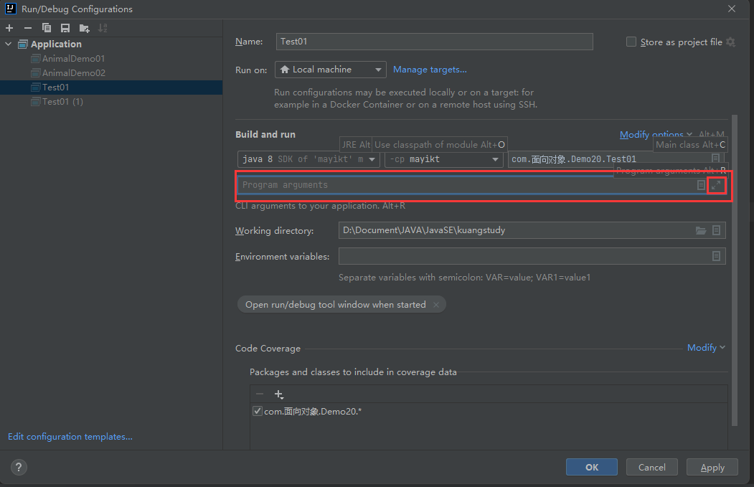754x487 pixels.
Task: Open the Run on Local machine dropdown
Action: click(x=330, y=70)
